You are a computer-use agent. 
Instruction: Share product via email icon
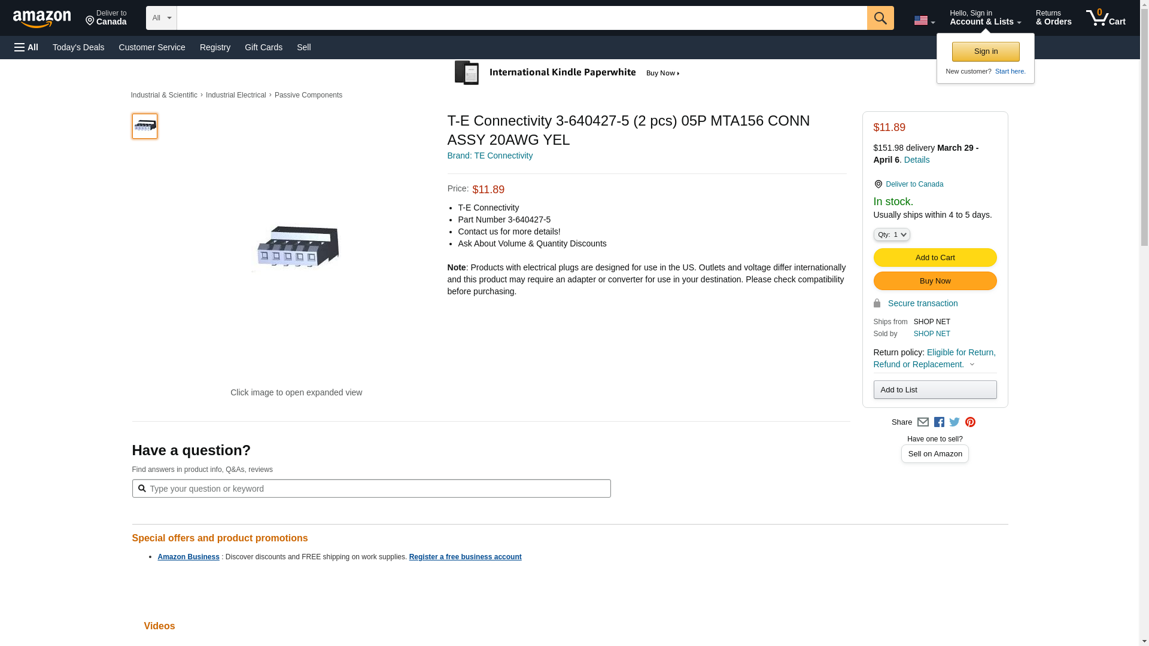(x=923, y=422)
